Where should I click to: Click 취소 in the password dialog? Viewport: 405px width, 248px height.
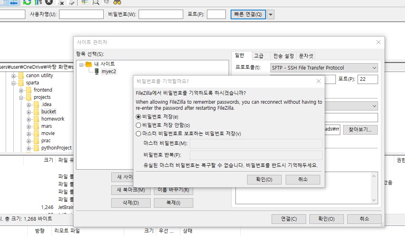click(303, 180)
